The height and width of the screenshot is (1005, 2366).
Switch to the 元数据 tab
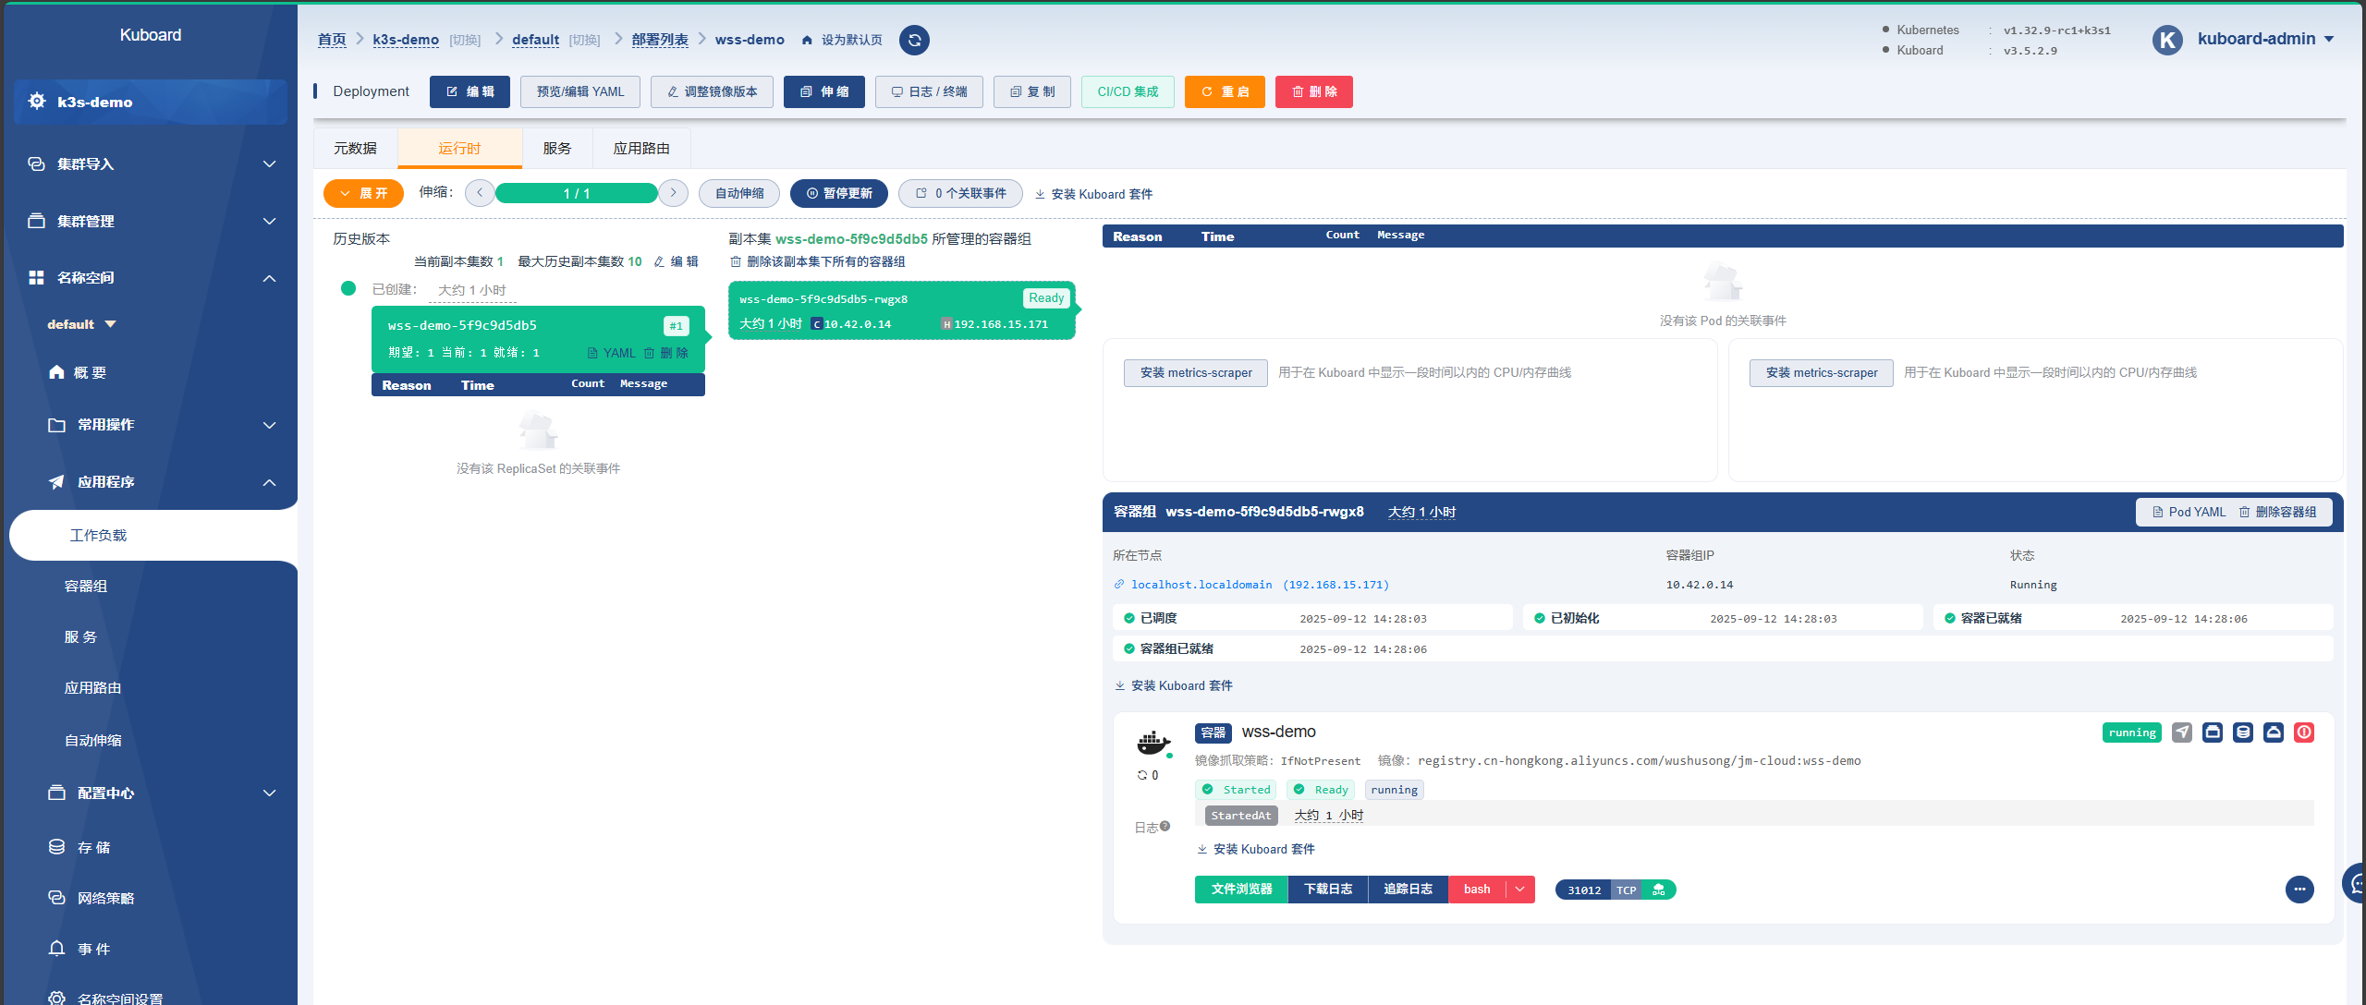(355, 149)
